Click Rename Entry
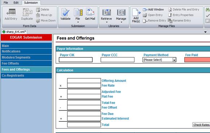 (x=179, y=21)
